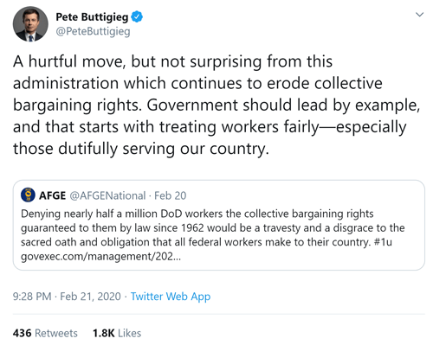Visit the @PeteButtigieg handle

[x=93, y=31]
